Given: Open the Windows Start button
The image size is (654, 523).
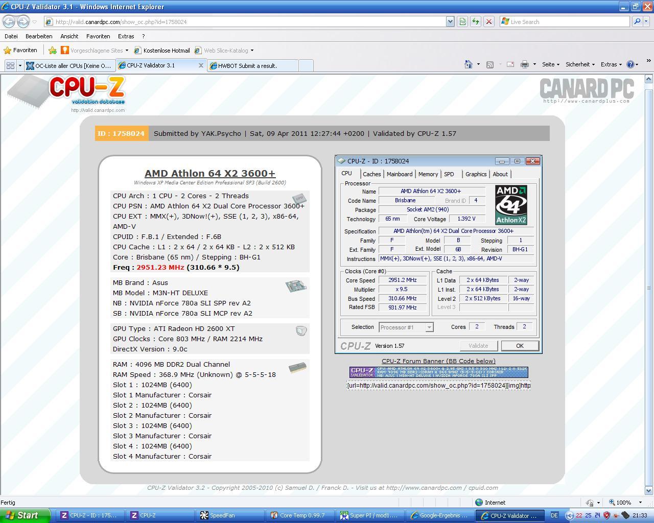Looking at the screenshot, I should tap(26, 515).
